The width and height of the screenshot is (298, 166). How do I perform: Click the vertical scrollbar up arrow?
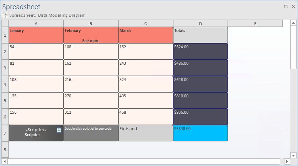[x=293, y=23]
